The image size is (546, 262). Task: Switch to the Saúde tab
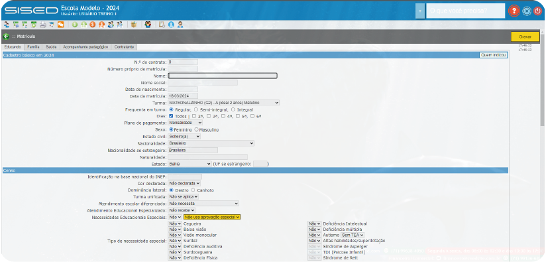(x=51, y=46)
